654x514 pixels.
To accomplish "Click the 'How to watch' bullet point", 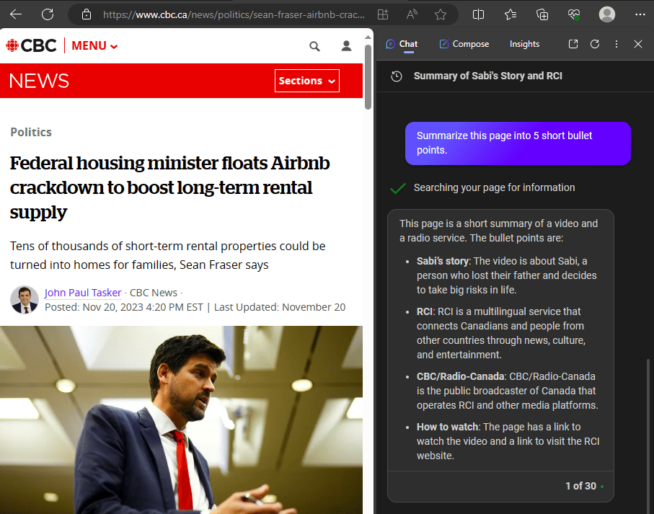I will click(x=508, y=441).
